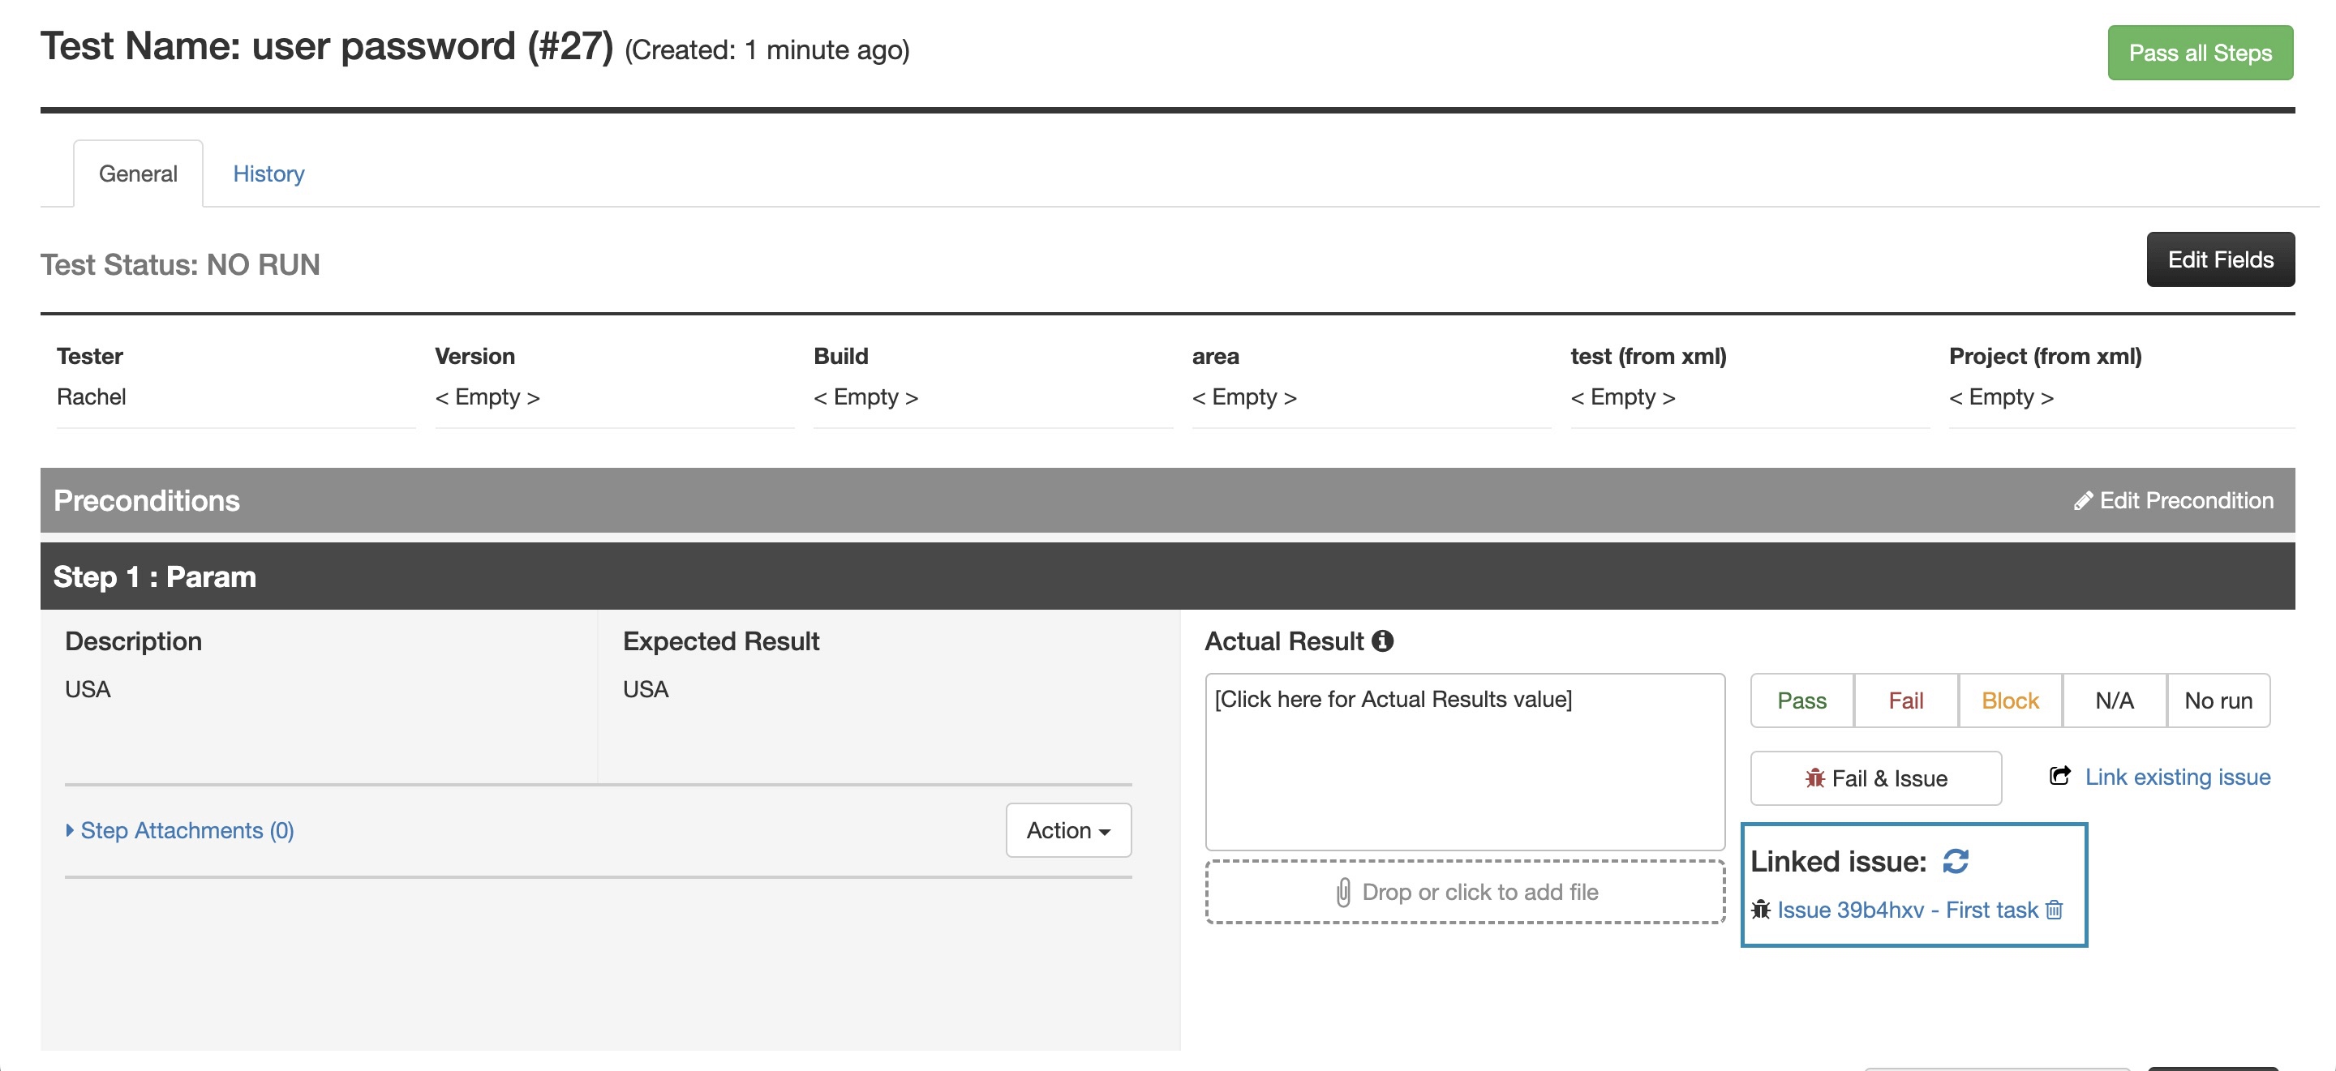Image resolution: width=2336 pixels, height=1071 pixels.
Task: Set step status to N/A
Action: (2115, 700)
